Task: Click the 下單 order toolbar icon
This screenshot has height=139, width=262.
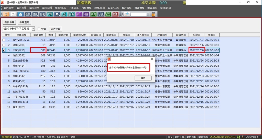Action: (x=50, y=14)
